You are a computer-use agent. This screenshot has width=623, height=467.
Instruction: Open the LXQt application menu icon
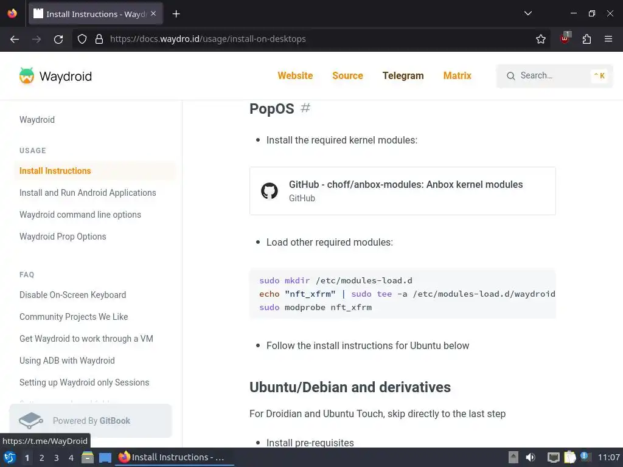[x=10, y=457]
